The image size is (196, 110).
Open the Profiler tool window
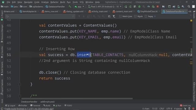[23, 105]
